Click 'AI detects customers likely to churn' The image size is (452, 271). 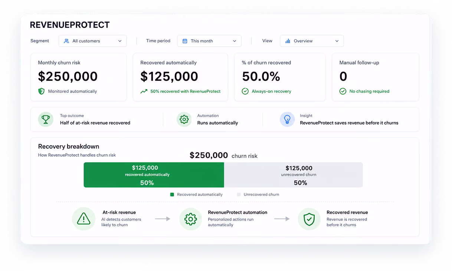[x=121, y=222]
